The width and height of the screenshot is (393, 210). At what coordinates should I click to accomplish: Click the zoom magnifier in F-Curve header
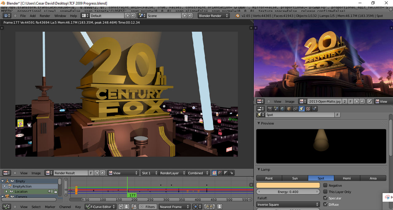point(134,207)
